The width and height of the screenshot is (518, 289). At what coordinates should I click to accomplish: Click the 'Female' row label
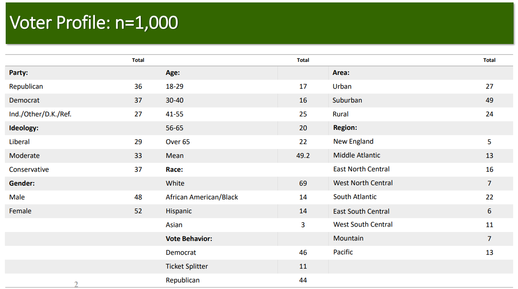click(20, 211)
